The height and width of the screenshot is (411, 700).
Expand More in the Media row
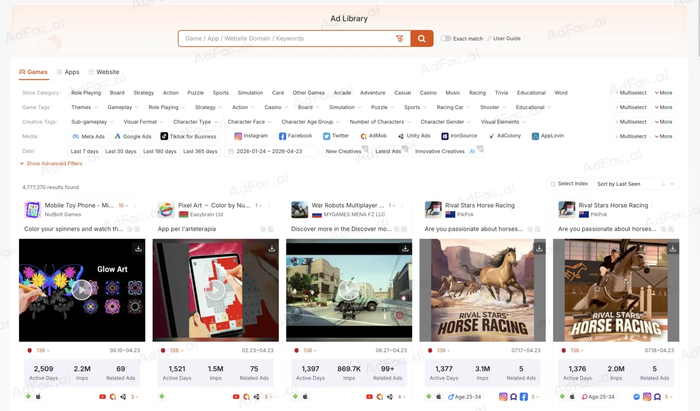[x=664, y=136]
